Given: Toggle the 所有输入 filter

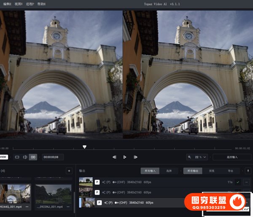Looking at the screenshot, I should coord(151,171).
